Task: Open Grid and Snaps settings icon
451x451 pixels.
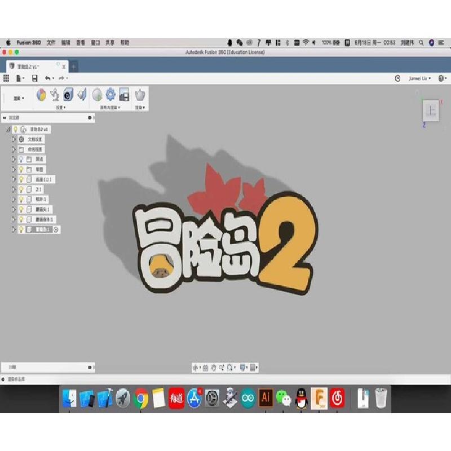Action: [253, 368]
